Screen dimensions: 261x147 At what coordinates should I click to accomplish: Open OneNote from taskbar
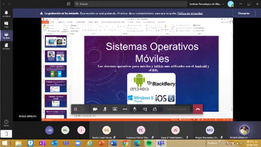pos(42,143)
